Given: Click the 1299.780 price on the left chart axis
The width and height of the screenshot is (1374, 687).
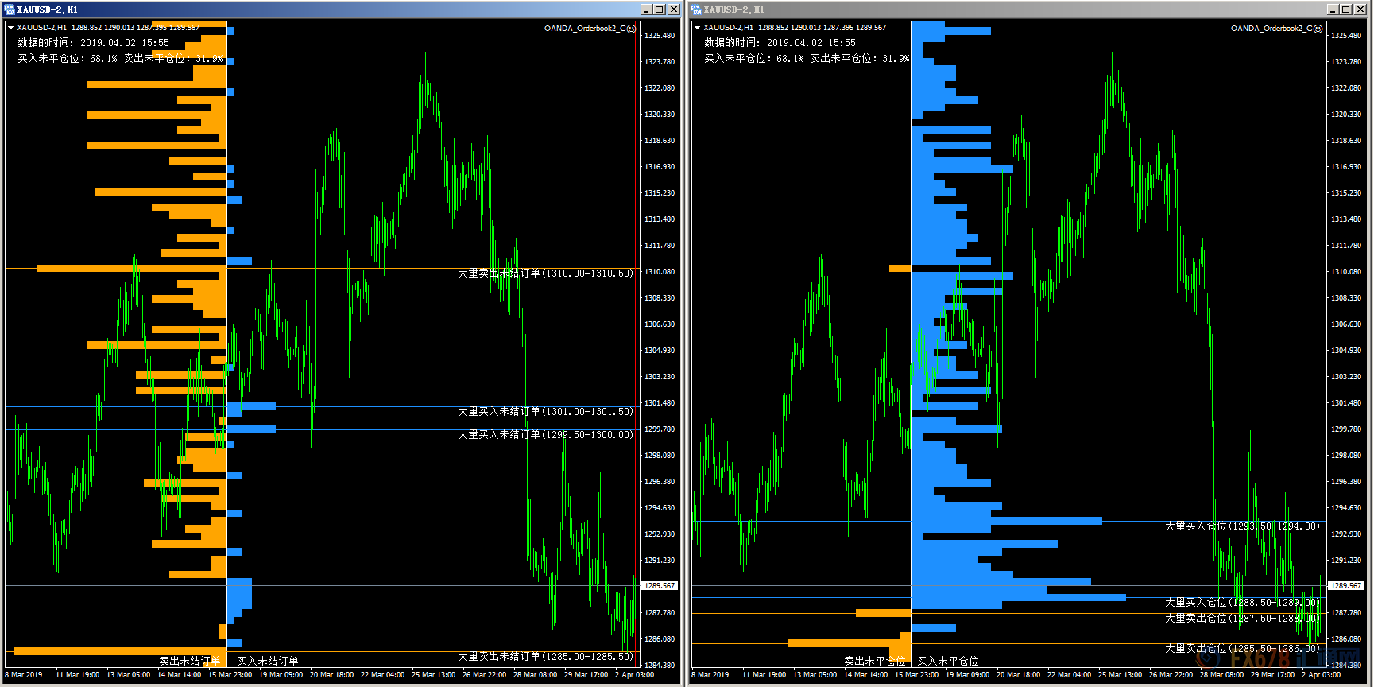Looking at the screenshot, I should (x=660, y=429).
